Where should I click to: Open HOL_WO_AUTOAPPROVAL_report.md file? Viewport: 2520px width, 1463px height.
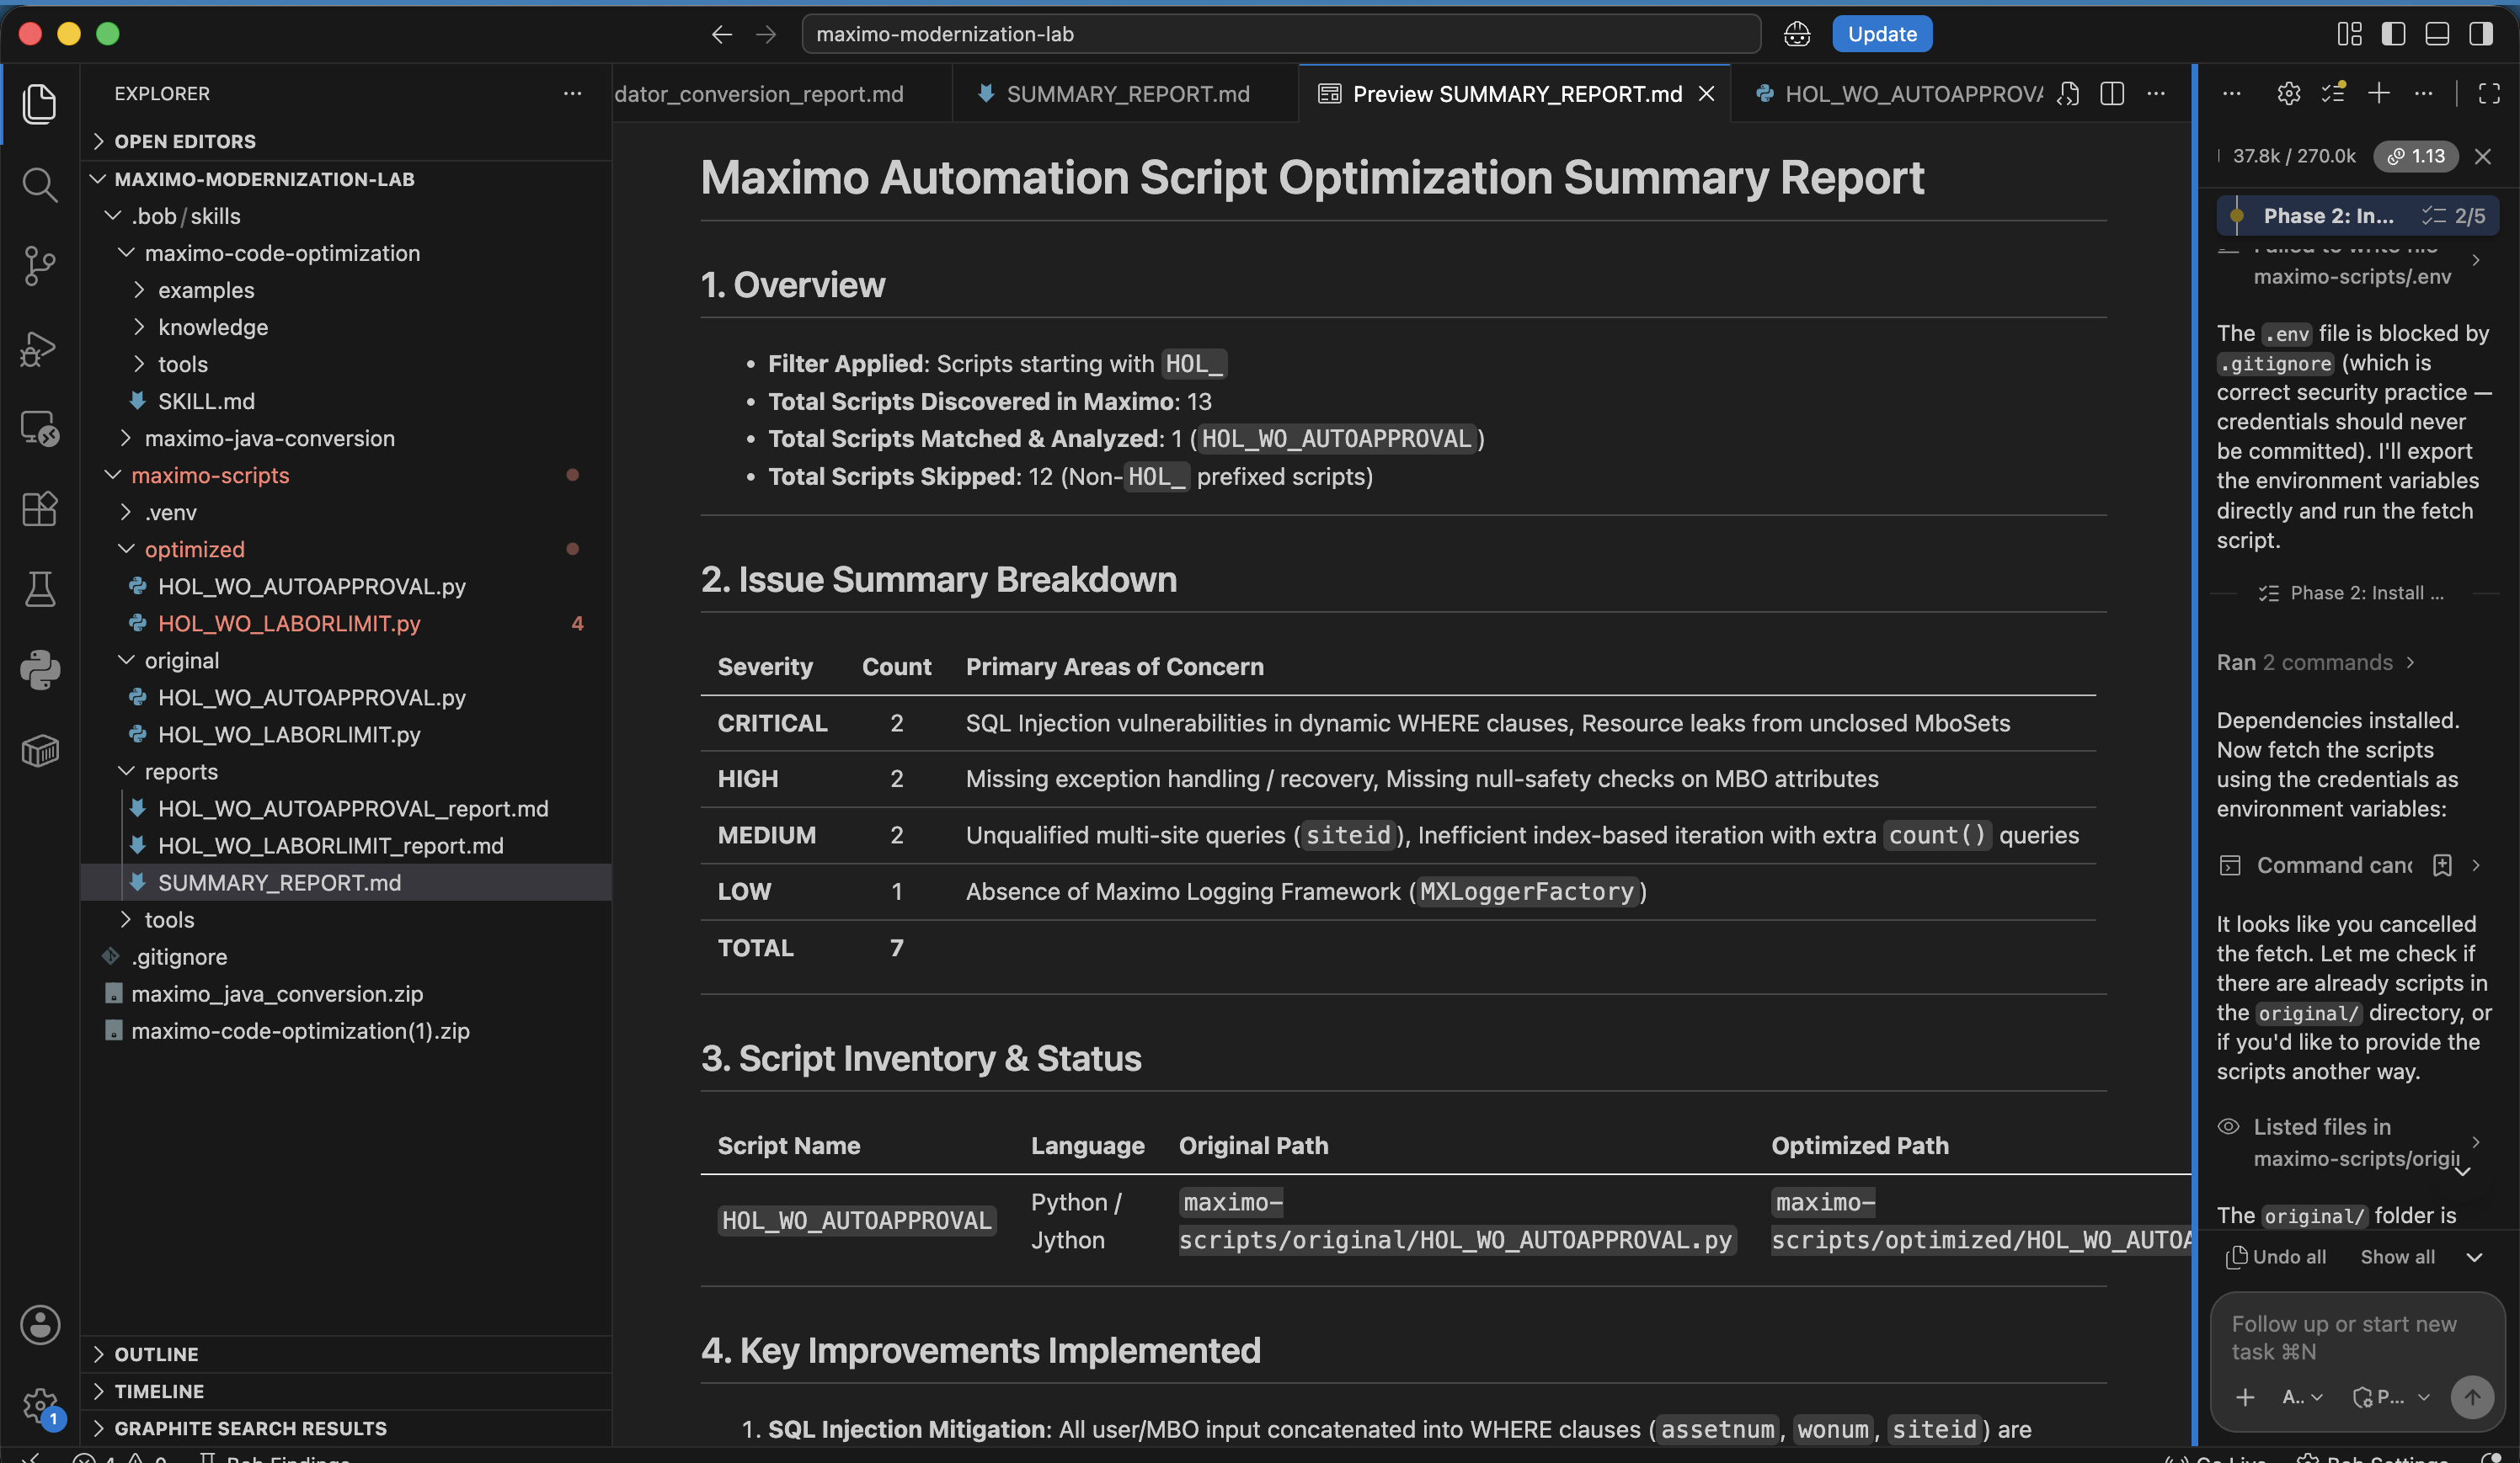click(x=346, y=807)
